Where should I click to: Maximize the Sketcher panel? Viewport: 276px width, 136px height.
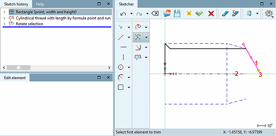point(262,4)
